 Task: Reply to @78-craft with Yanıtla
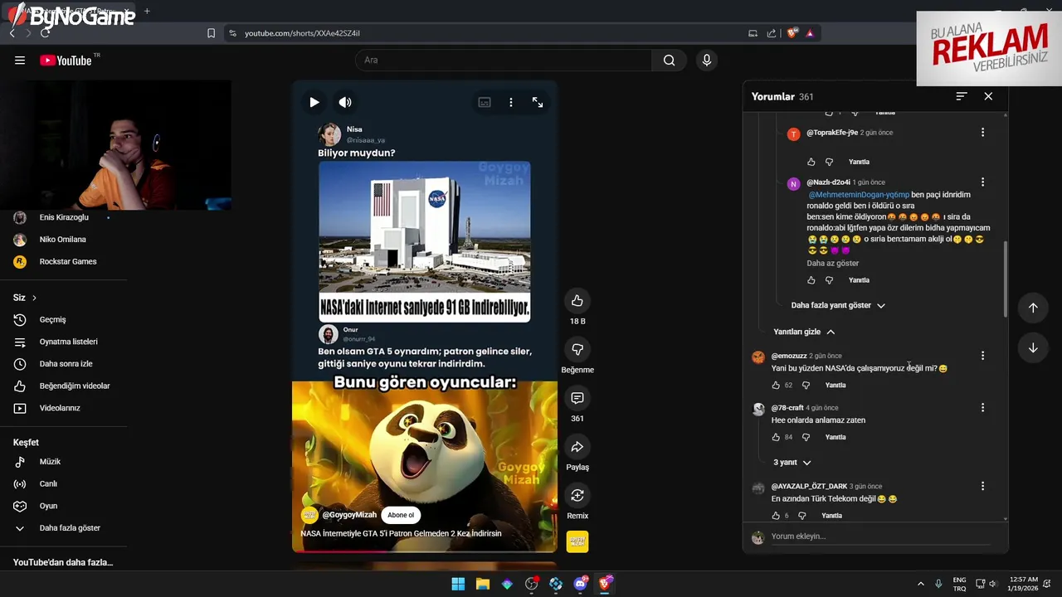835,437
